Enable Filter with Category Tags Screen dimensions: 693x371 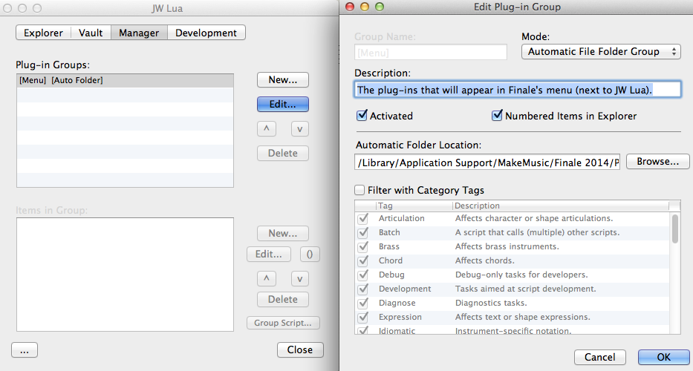(x=360, y=190)
